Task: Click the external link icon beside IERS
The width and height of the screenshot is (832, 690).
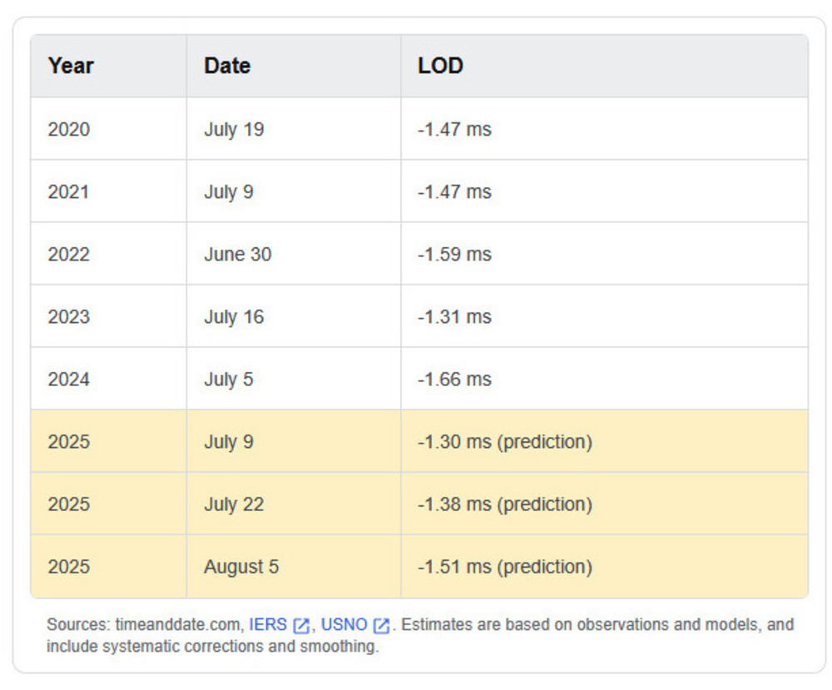Action: tap(301, 625)
